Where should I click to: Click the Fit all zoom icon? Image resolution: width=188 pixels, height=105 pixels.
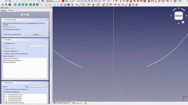point(3,5)
